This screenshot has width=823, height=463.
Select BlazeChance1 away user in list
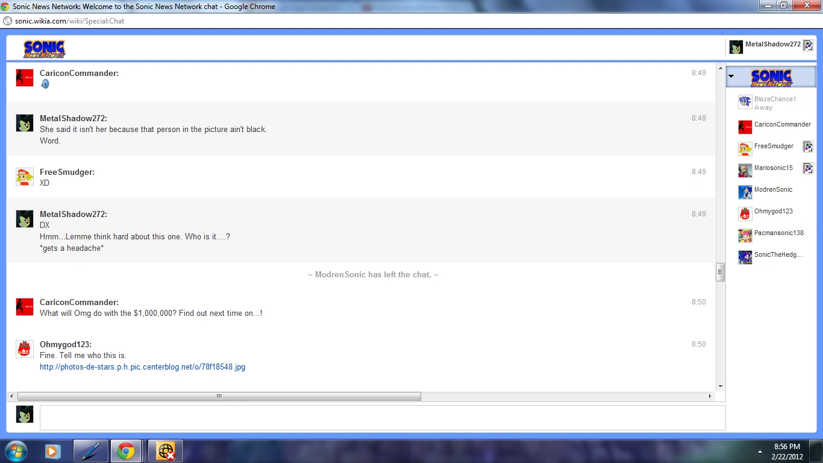775,102
